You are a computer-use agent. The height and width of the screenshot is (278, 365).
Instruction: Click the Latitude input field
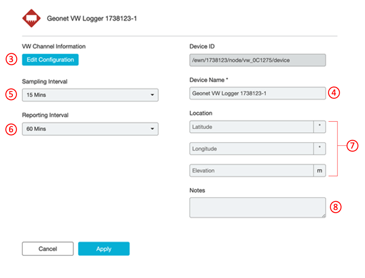(x=252, y=127)
